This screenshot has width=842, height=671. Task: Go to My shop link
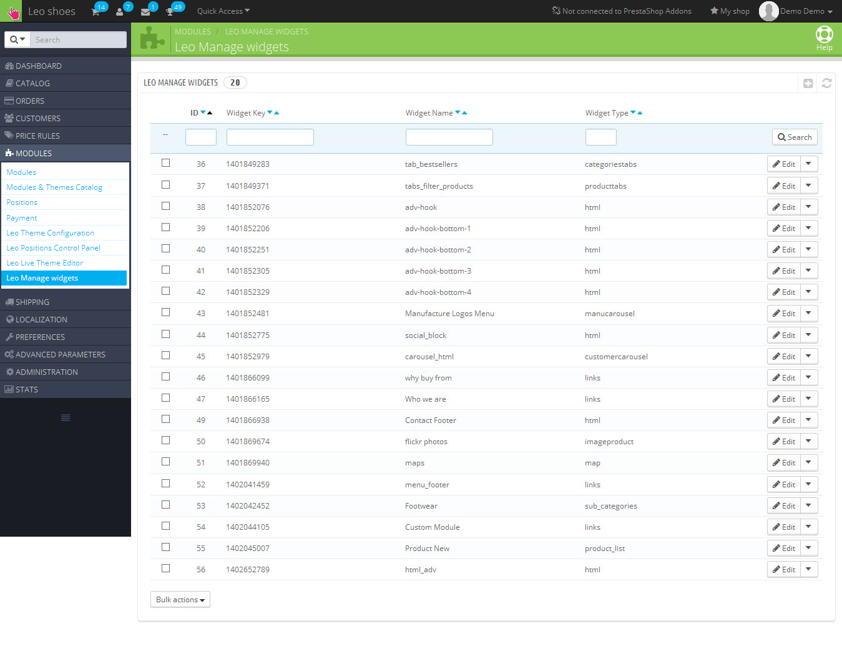(x=730, y=11)
